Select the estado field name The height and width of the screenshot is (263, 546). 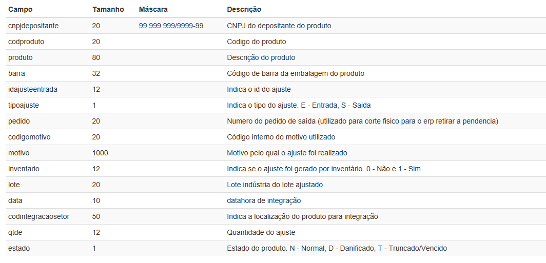click(19, 248)
